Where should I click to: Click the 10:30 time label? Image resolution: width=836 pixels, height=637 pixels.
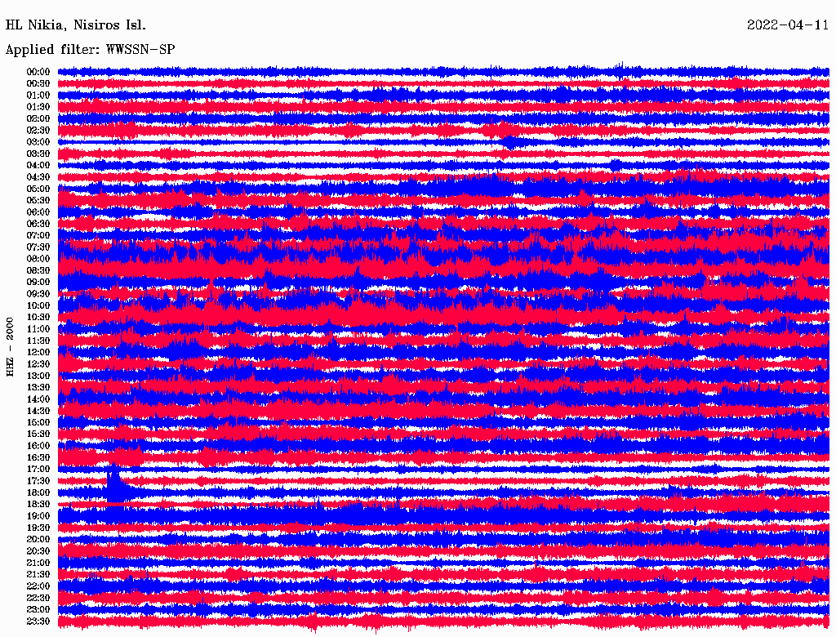coord(38,317)
